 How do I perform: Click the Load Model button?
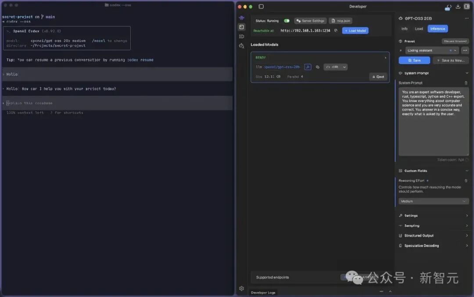(x=355, y=31)
